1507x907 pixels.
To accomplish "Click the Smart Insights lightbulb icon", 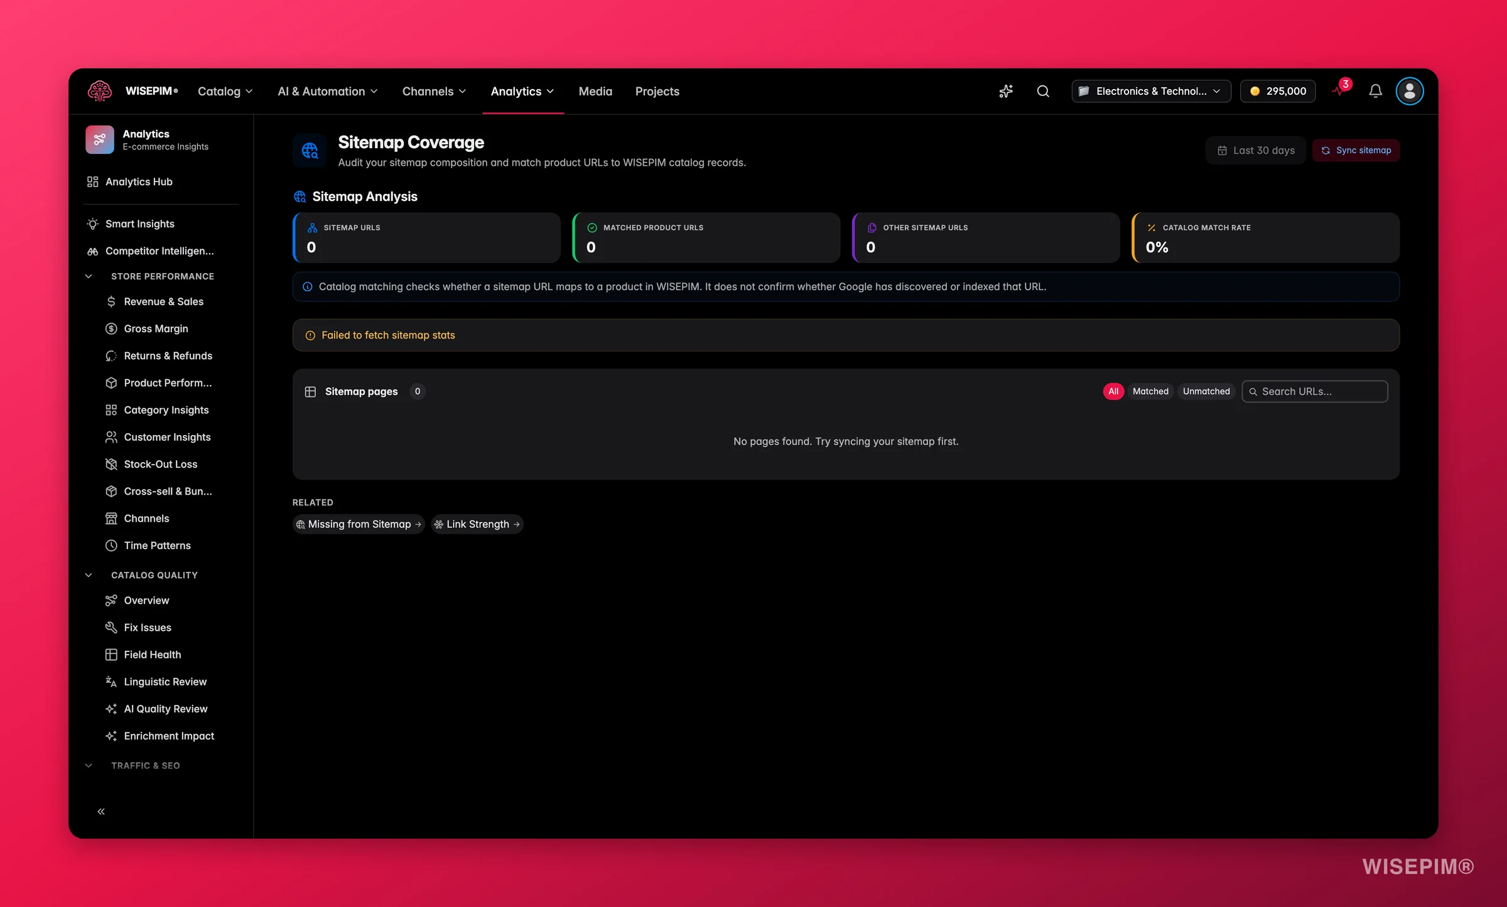I will coord(93,224).
